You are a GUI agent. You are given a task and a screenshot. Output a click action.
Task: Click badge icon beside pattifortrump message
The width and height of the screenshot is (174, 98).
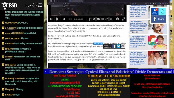pos(3,38)
